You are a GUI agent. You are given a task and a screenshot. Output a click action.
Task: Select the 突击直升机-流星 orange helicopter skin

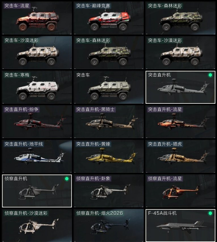(x=180, y=122)
